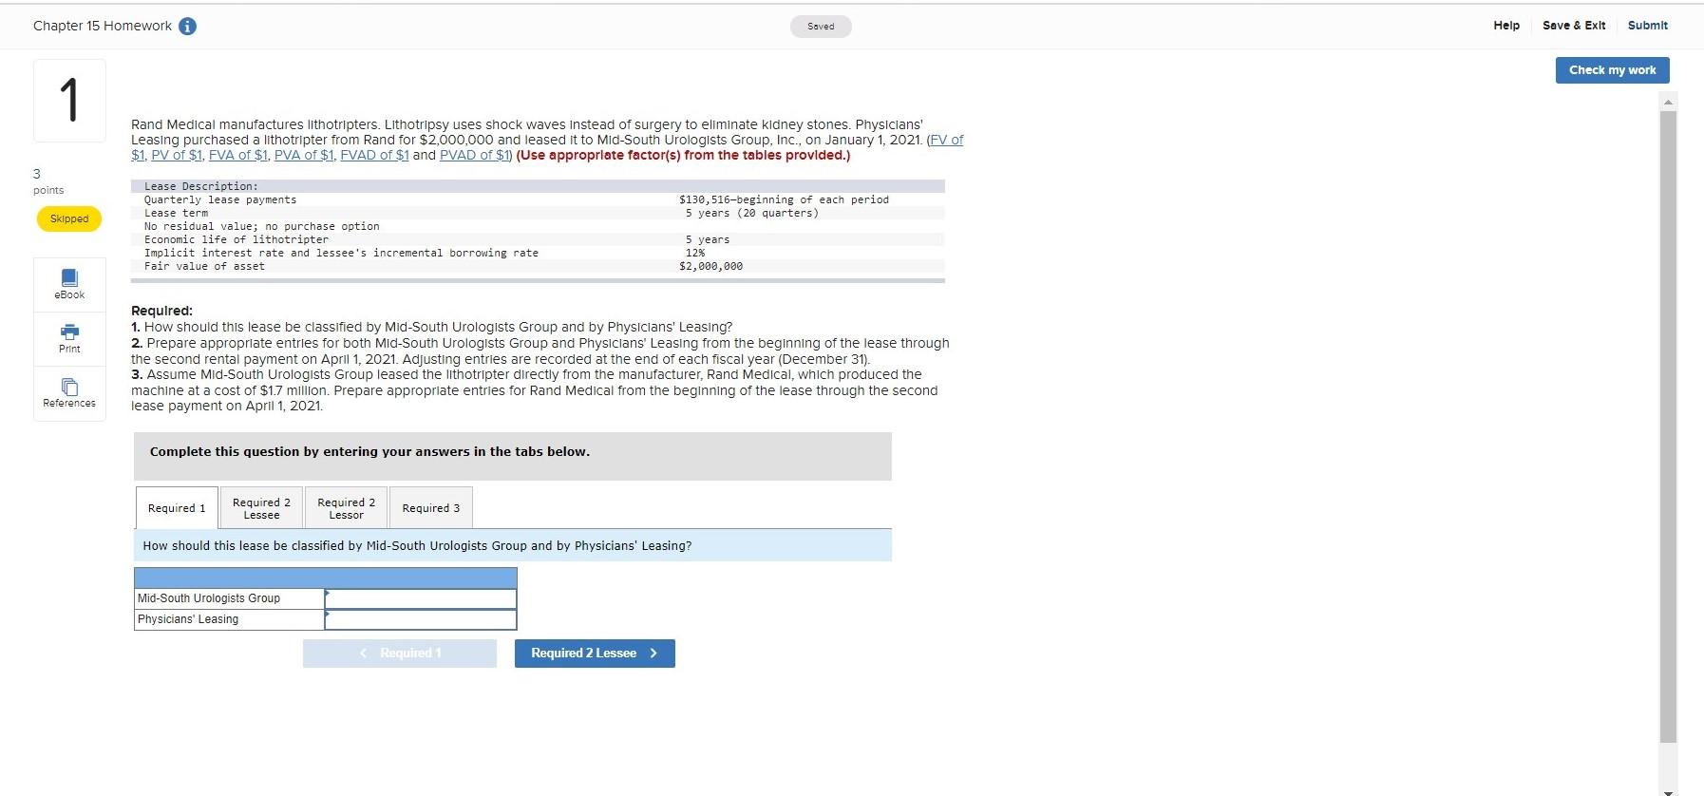Viewport: 1704px width, 796px height.
Task: Open the FVAD of $1 table link
Action: click(x=374, y=155)
